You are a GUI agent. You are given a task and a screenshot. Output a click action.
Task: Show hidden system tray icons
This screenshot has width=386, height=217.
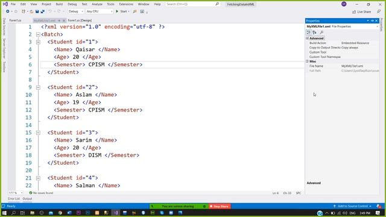[327, 213]
